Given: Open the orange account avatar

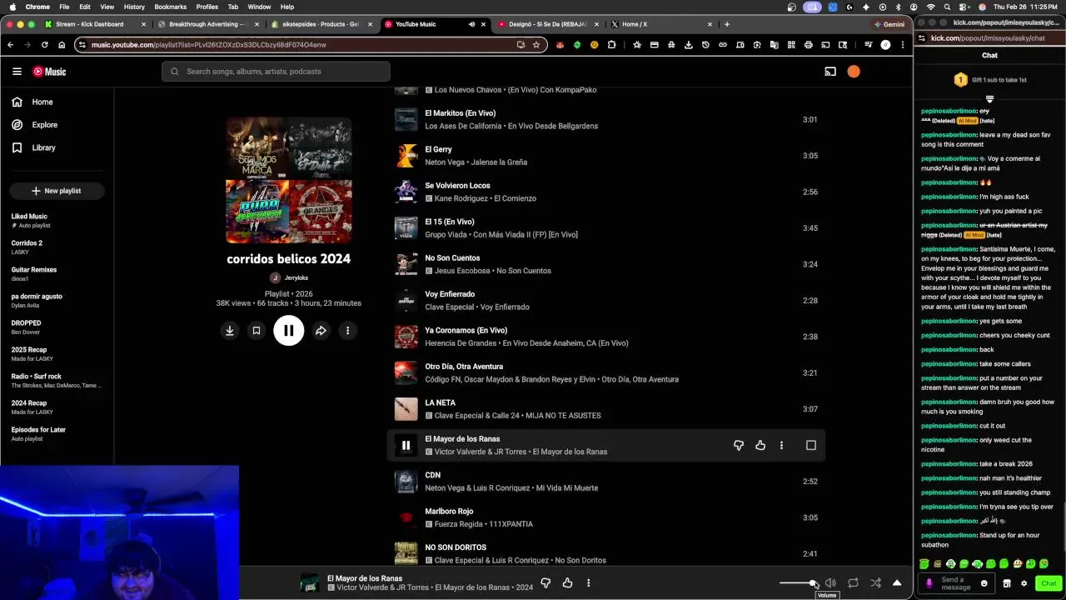Looking at the screenshot, I should [x=854, y=72].
